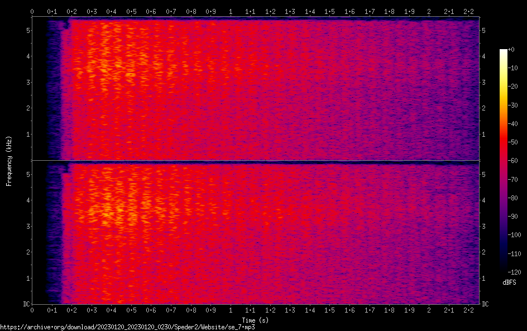The width and height of the screenshot is (527, 331).
Task: Click the 2 second mark on bottom time axis
Action: (x=429, y=310)
